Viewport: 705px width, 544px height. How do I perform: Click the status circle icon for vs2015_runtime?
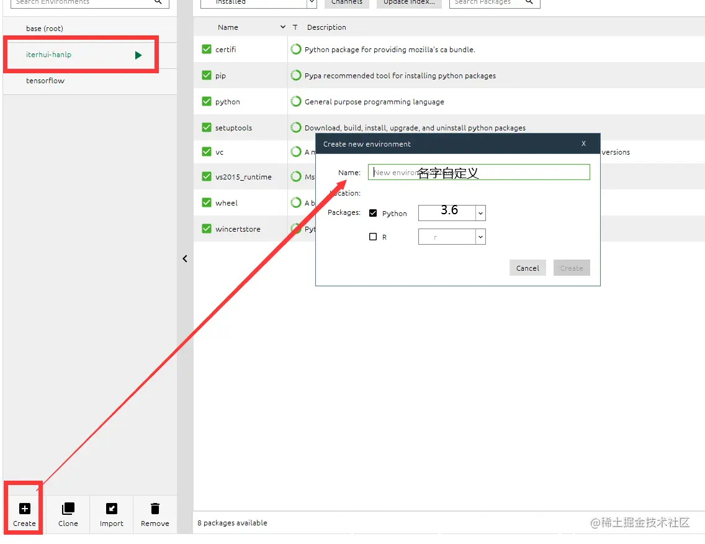click(x=296, y=176)
